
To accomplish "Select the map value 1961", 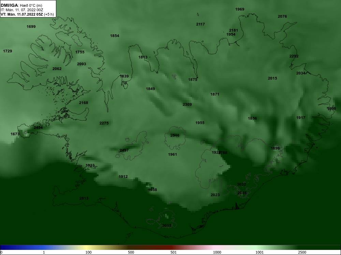I will (173, 154).
